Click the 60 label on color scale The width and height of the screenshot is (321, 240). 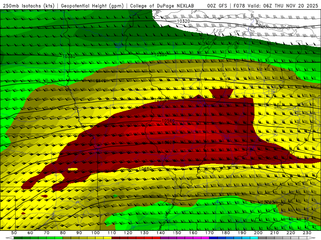(30, 233)
